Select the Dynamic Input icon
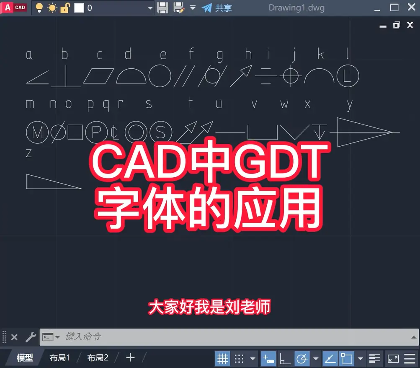Viewport: 420px width, 368px height. [x=268, y=359]
